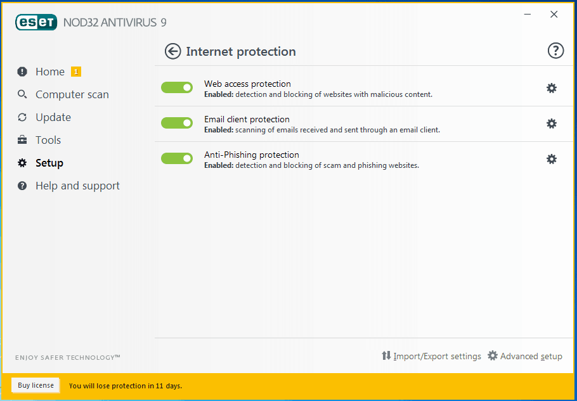Click the Home alert icon in sidebar

[x=22, y=72]
